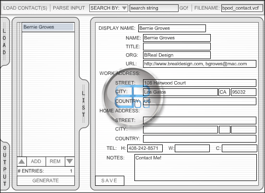Click the contact list vertical scrollbar

pyautogui.click(x=19, y=89)
